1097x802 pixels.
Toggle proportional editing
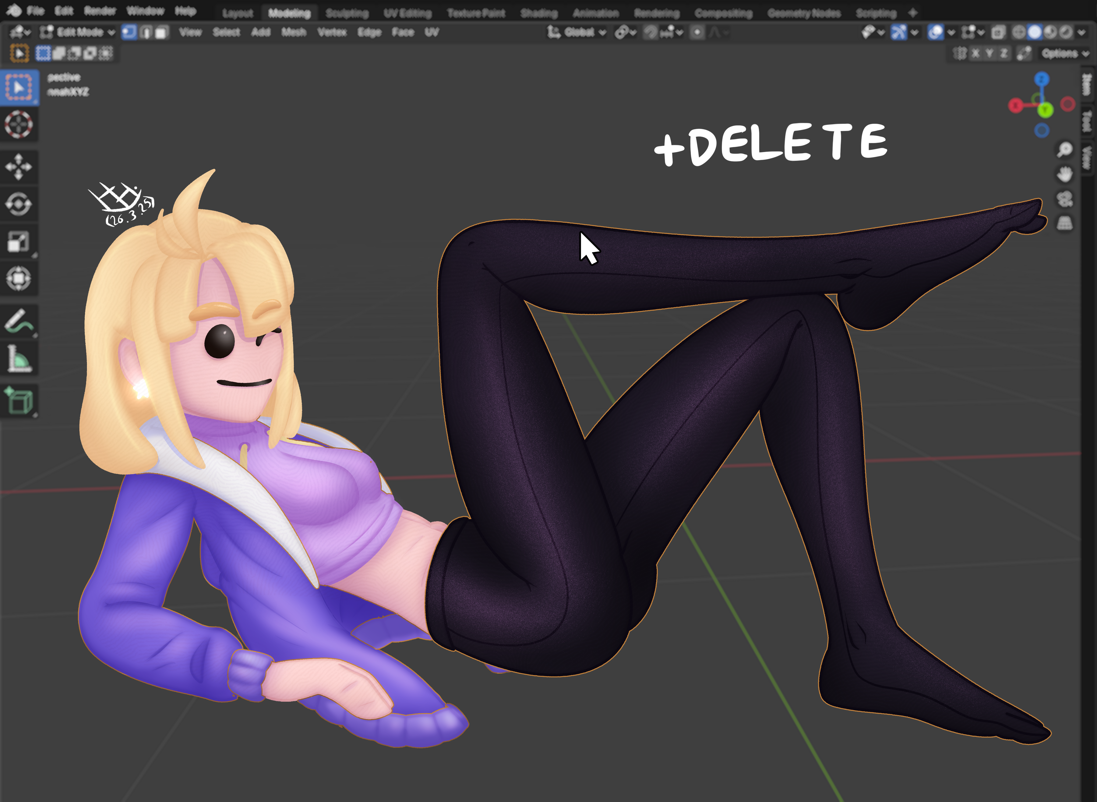click(x=697, y=33)
